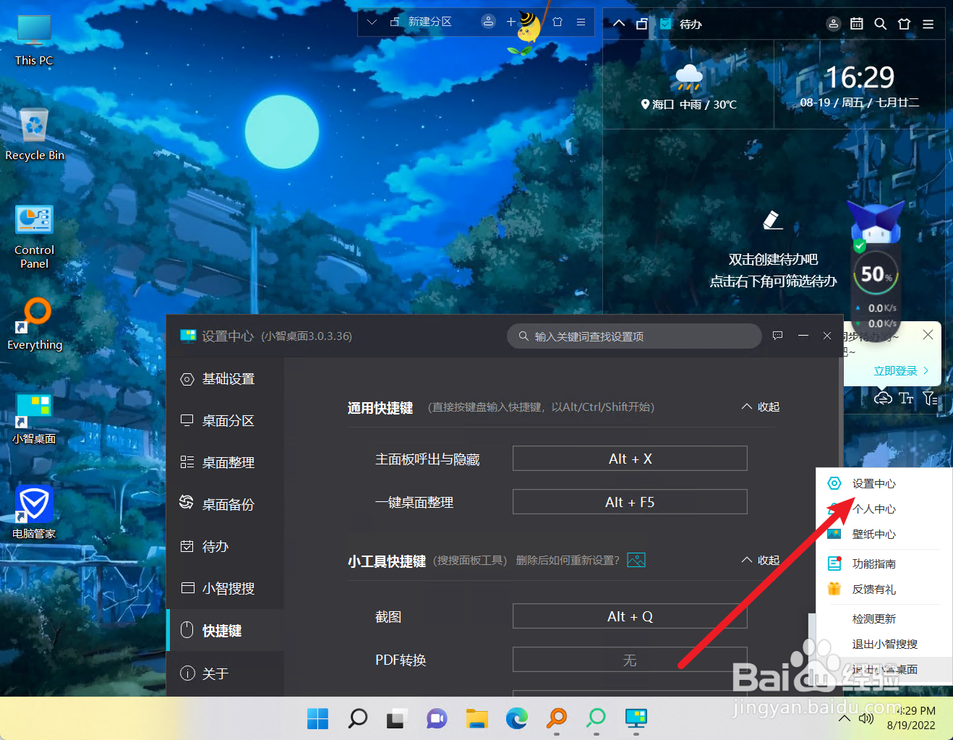Open the This PC desktop icon

(x=34, y=40)
